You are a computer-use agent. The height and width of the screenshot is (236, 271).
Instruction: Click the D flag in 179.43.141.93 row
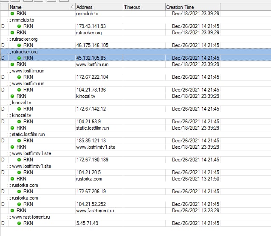tap(3, 26)
